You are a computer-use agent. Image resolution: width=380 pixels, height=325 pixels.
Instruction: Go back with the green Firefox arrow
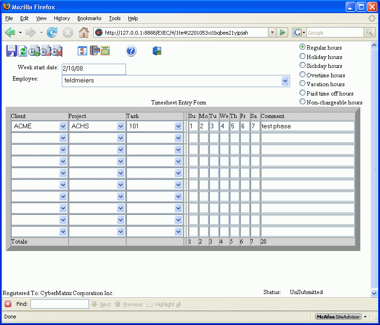10,32
